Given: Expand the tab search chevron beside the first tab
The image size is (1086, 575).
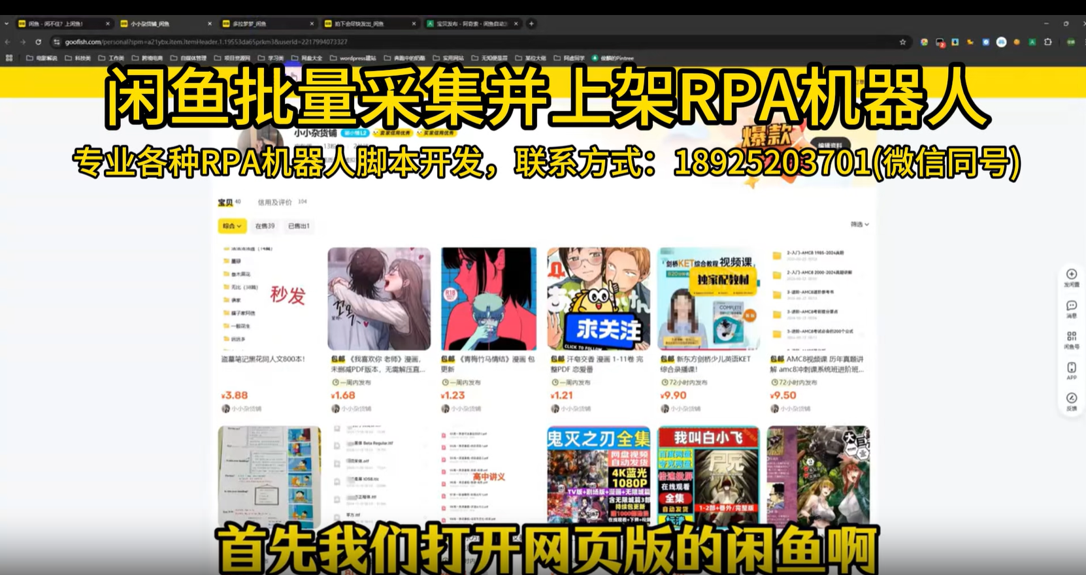Looking at the screenshot, I should point(7,24).
